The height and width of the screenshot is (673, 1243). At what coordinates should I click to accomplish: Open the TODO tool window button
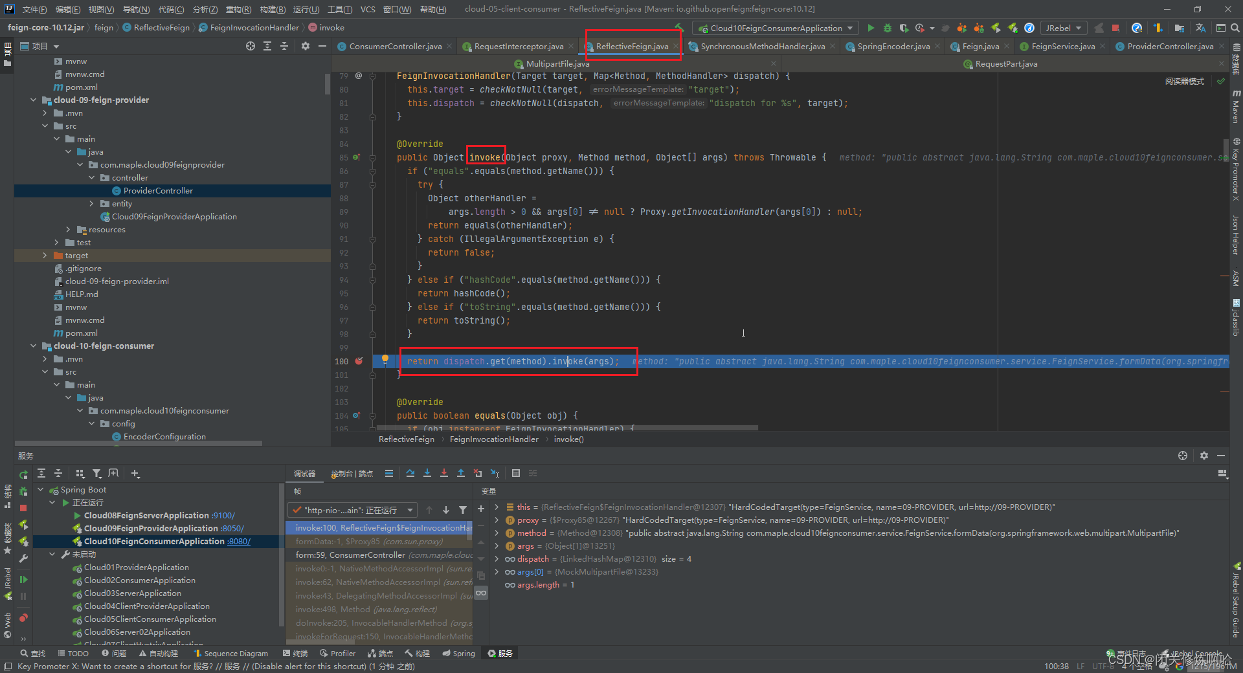click(73, 654)
